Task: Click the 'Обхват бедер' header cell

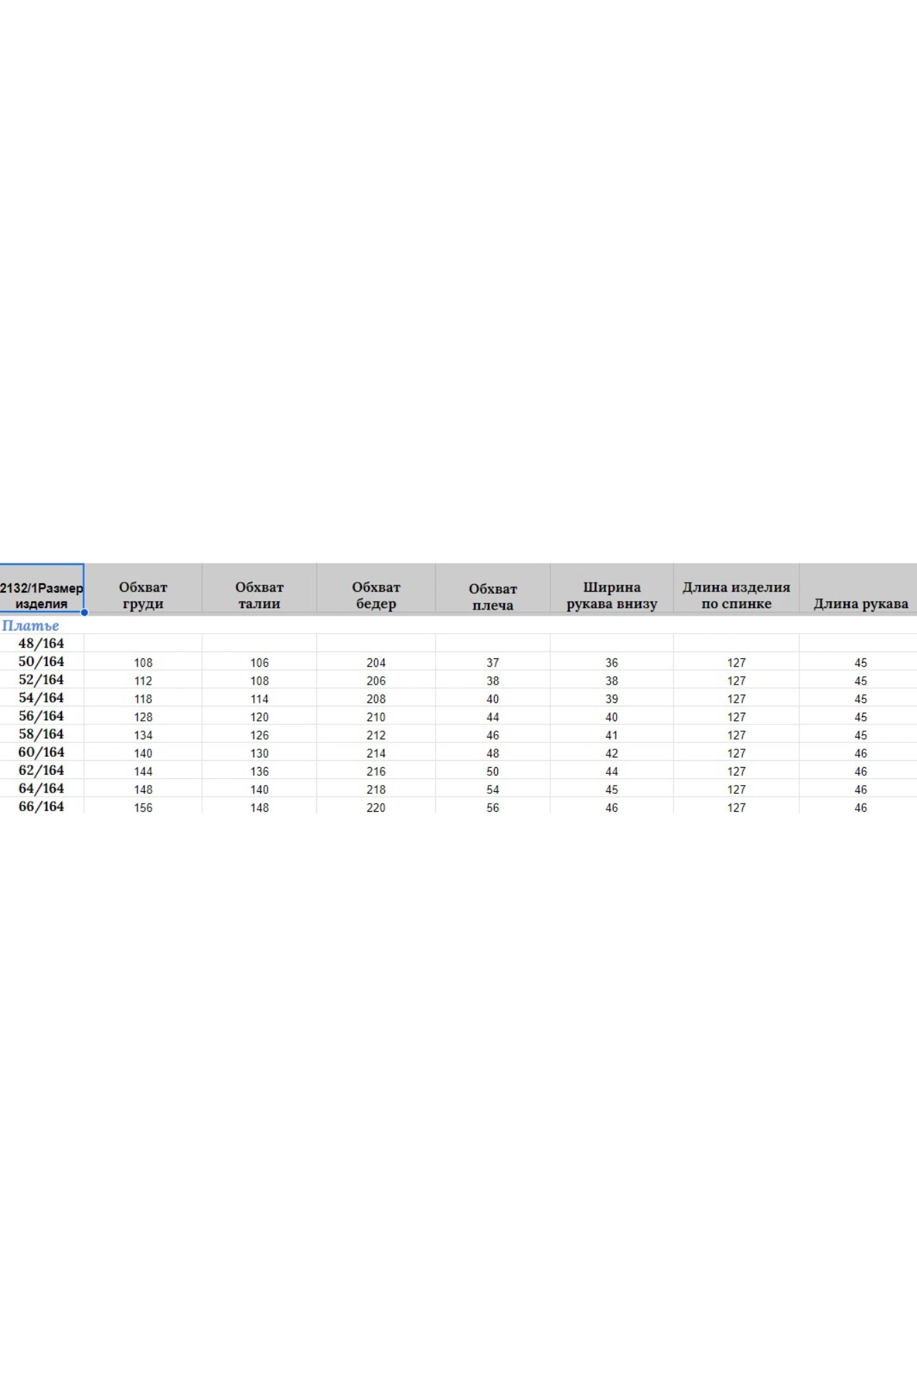Action: 376,595
